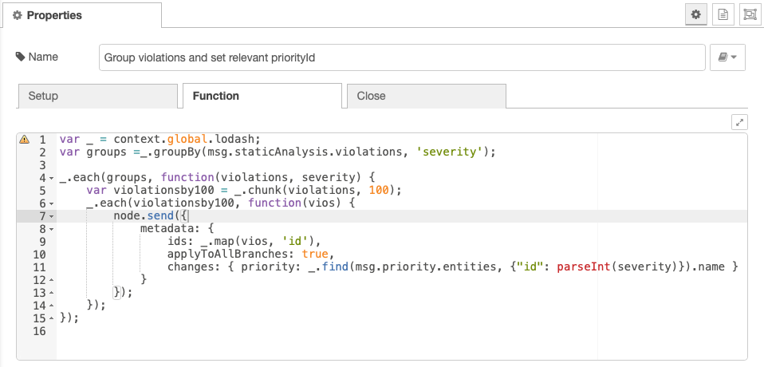This screenshot has width=764, height=367.
Task: Click the Name input field
Action: tap(402, 57)
